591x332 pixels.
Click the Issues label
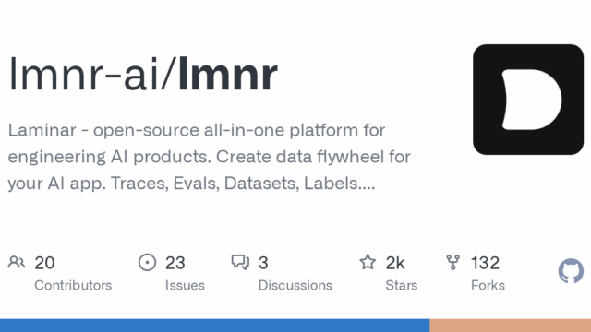pos(185,285)
